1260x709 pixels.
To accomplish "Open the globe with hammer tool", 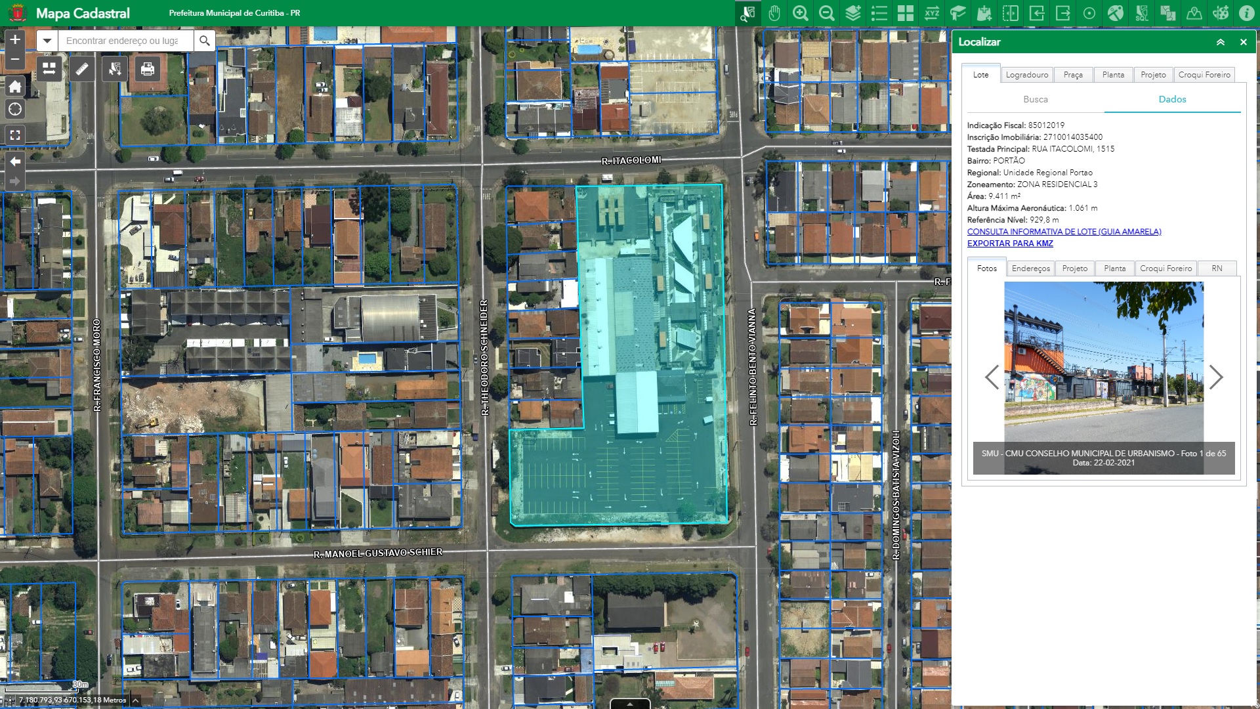I will tap(1116, 13).
